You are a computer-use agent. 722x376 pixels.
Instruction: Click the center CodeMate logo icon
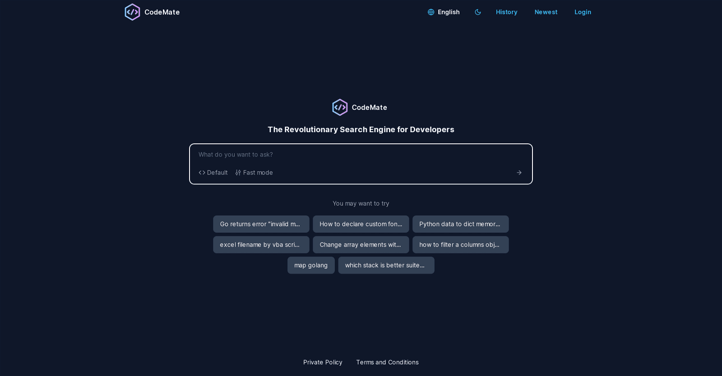point(340,107)
